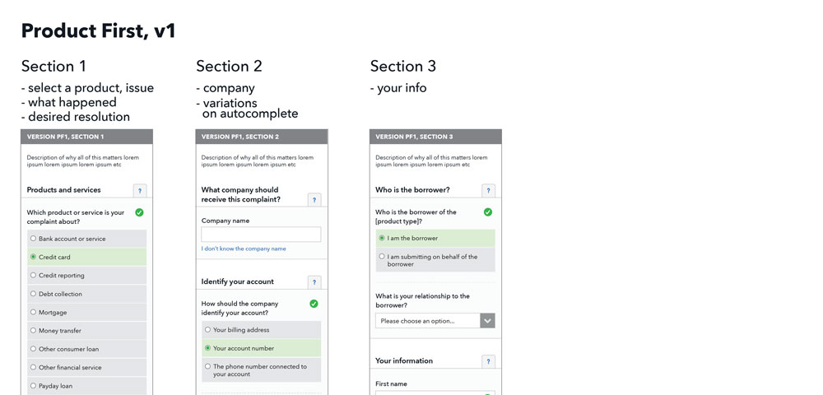Open help icon for Identify your account
This screenshot has width=823, height=395.
point(314,282)
